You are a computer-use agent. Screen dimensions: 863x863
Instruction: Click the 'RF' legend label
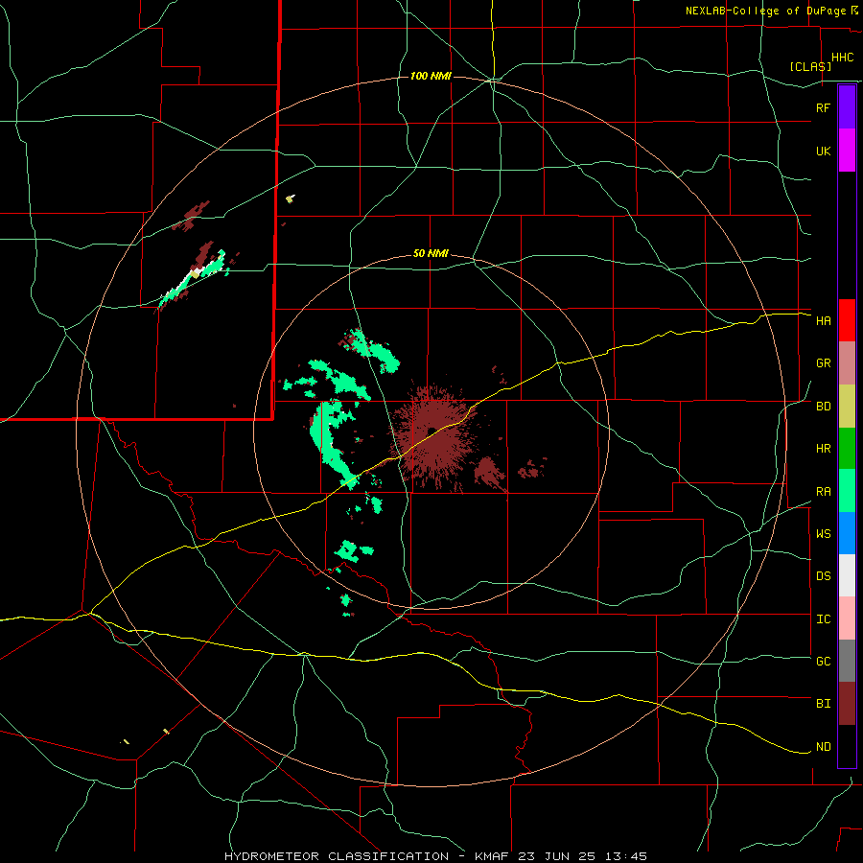pos(823,107)
